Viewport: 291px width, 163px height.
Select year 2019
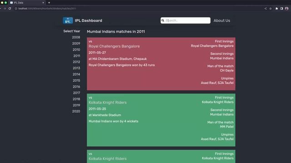(x=76, y=105)
